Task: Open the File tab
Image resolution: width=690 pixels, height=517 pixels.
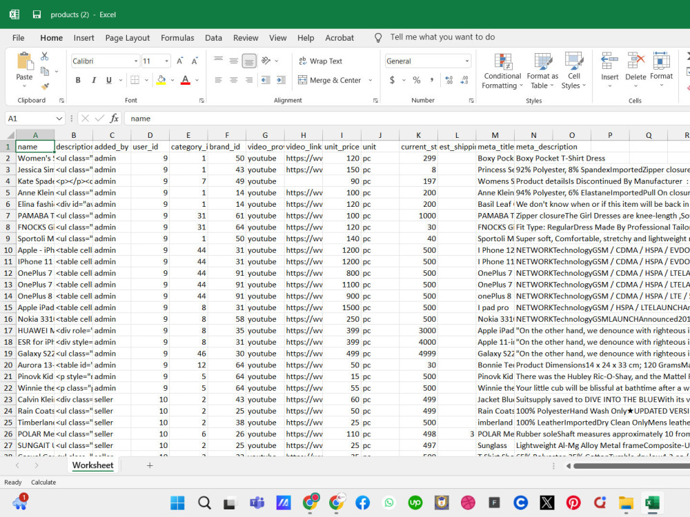Action: pyautogui.click(x=19, y=38)
